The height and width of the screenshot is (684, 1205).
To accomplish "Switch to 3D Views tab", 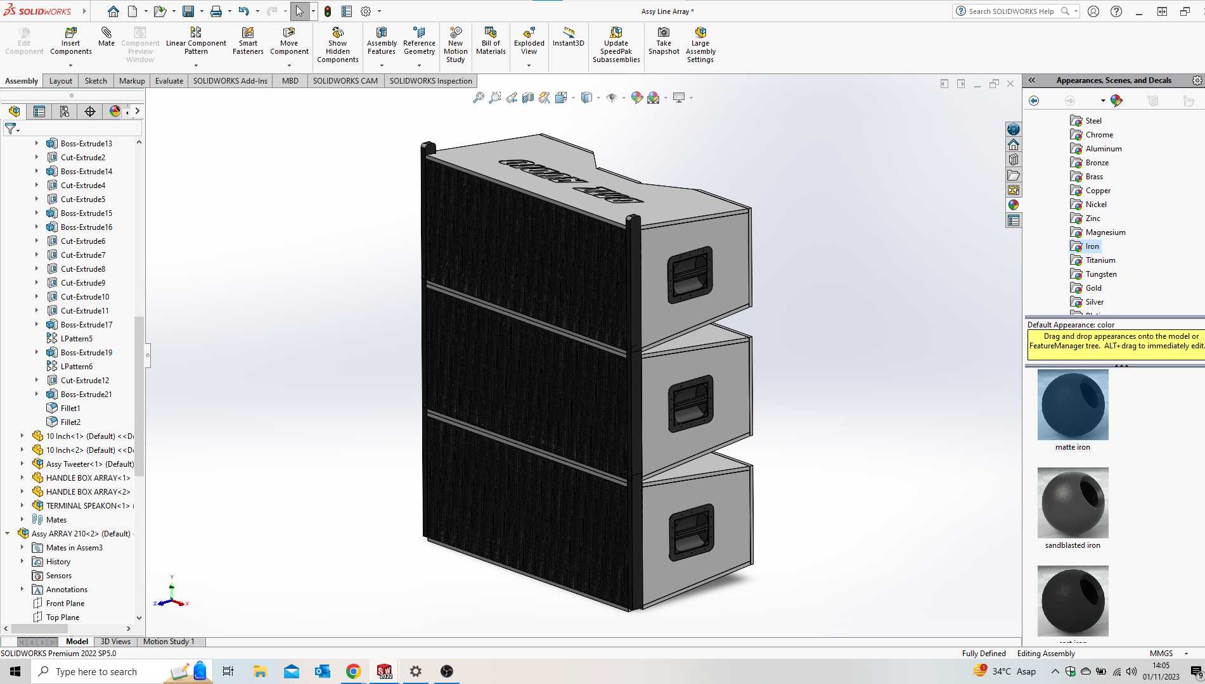I will click(x=115, y=642).
